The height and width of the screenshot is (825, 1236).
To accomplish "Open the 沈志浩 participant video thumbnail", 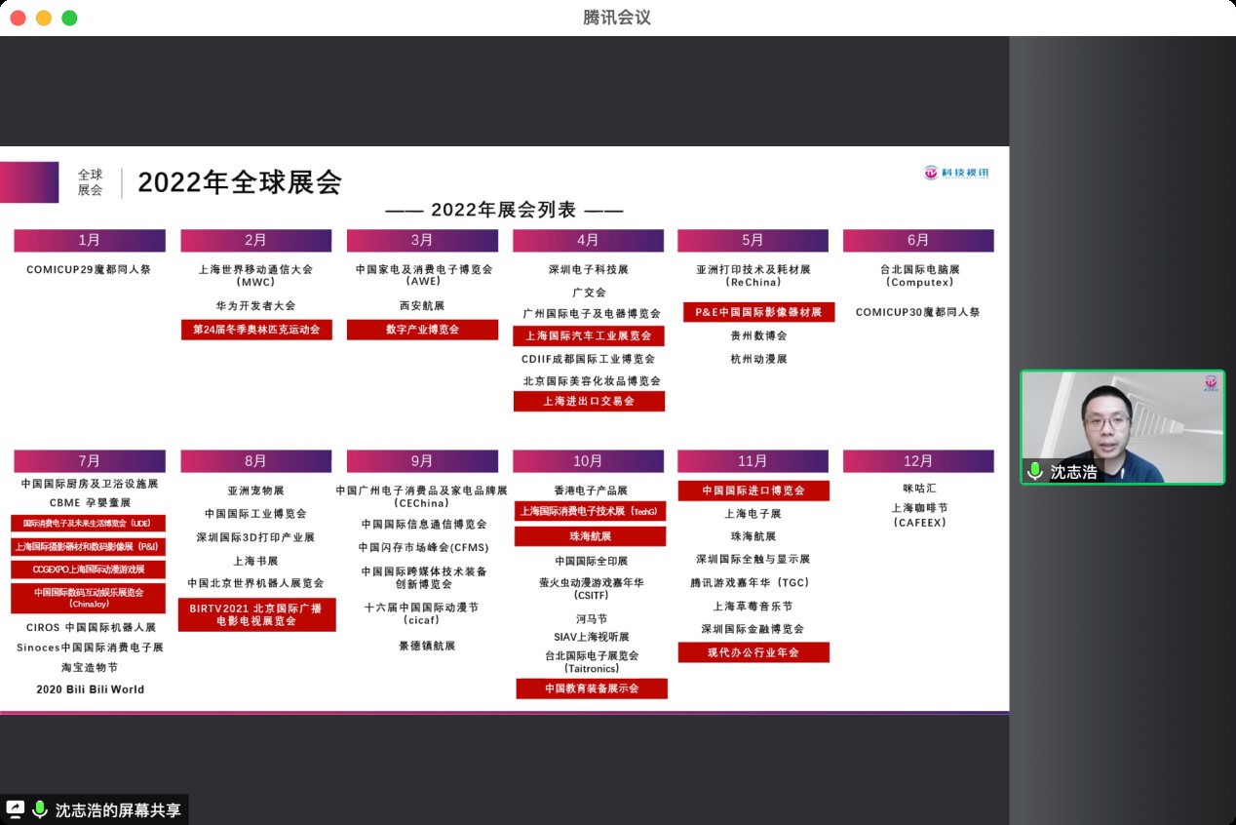I will coord(1122,426).
